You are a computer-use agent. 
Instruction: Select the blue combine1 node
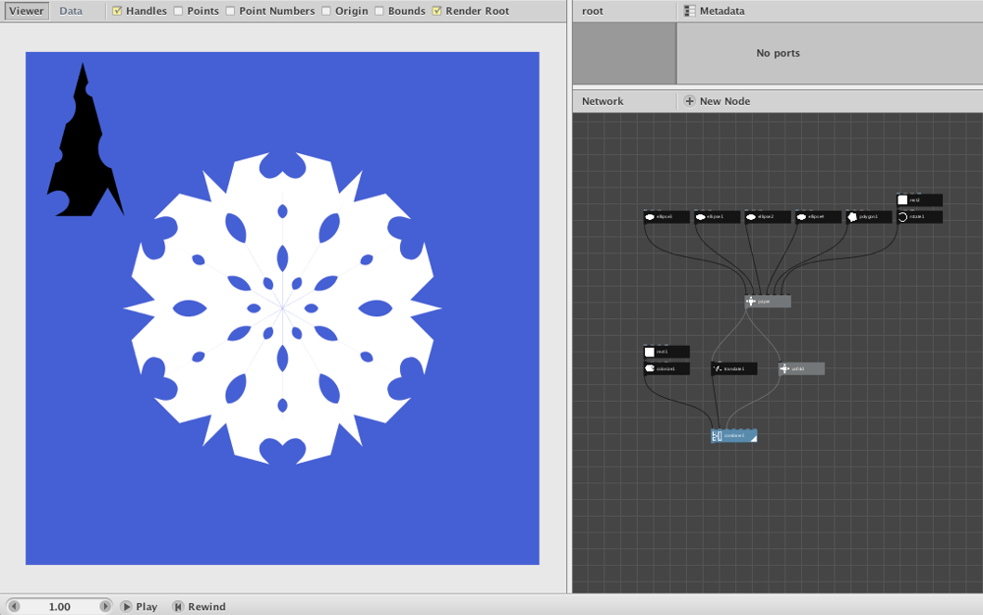click(734, 436)
